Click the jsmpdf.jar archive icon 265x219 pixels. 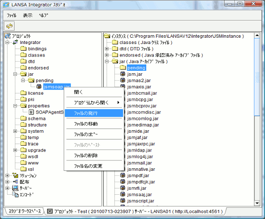click(x=123, y=175)
